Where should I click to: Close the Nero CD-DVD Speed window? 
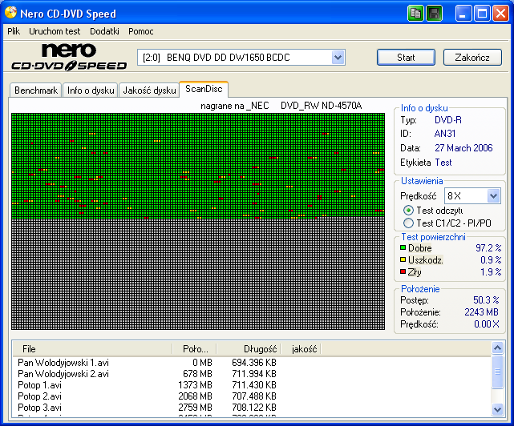[x=500, y=14]
